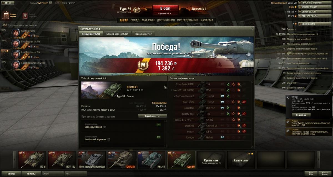Image resolution: width=333 pixels, height=177 pixels.
Task: Expand the WOT RU3 server dropdown
Action: click(x=51, y=3)
